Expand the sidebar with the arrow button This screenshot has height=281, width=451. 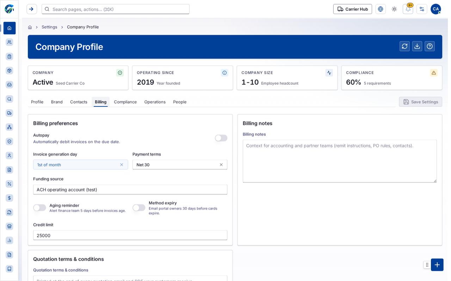click(32, 9)
